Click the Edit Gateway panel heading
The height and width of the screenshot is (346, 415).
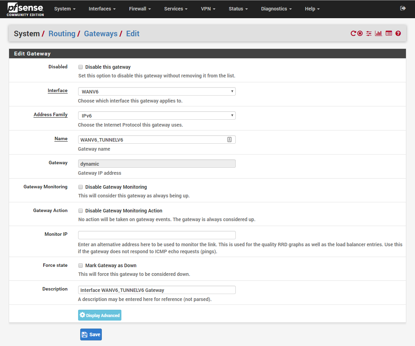(32, 53)
